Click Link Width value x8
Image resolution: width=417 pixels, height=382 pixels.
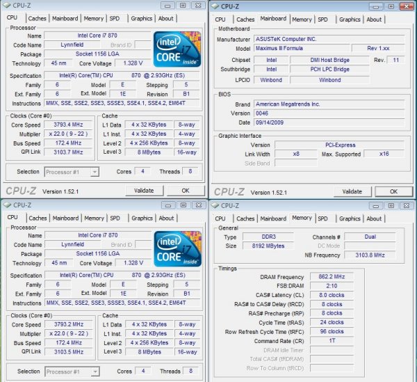pyautogui.click(x=296, y=154)
